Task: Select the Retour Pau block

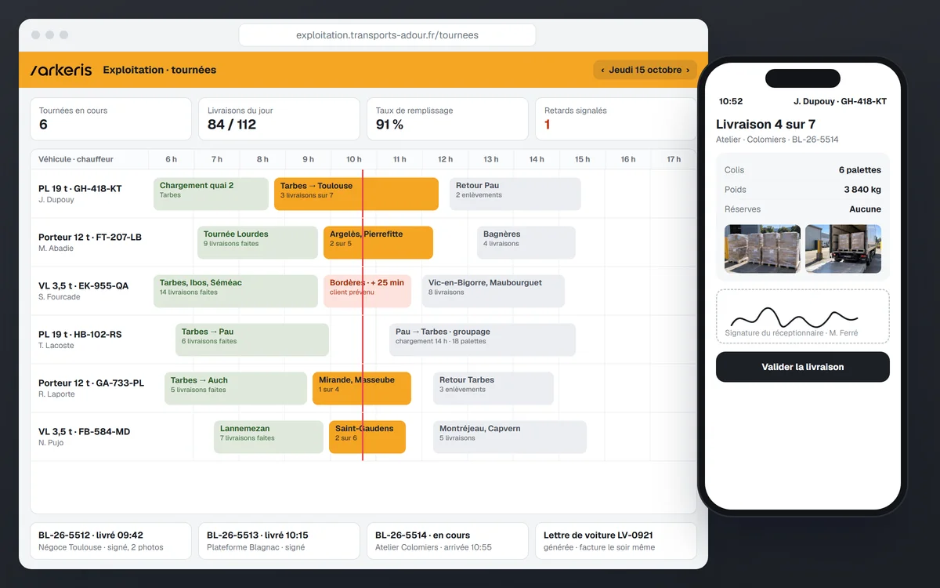Action: point(515,194)
